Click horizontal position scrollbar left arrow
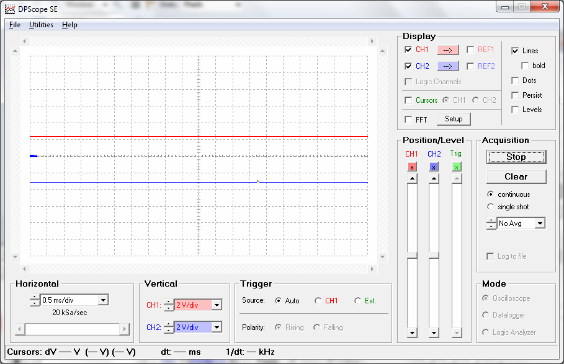The height and width of the screenshot is (364, 564). tap(20, 329)
